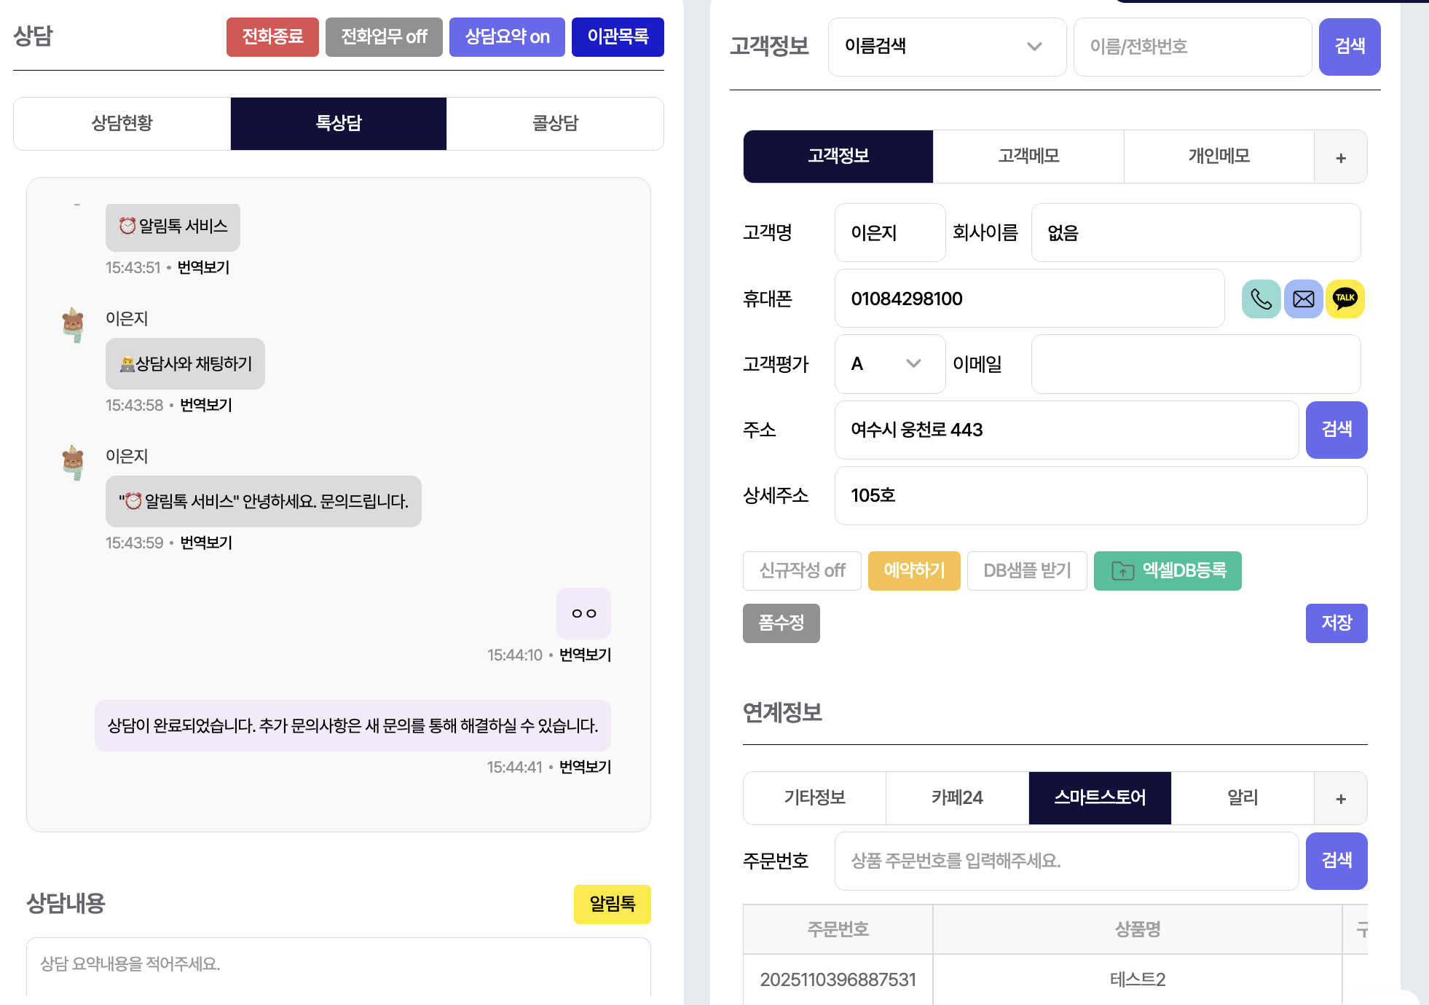Click 번역보기 under the 15:44:41 message
Viewport: 1429px width, 1005px height.
(x=585, y=767)
